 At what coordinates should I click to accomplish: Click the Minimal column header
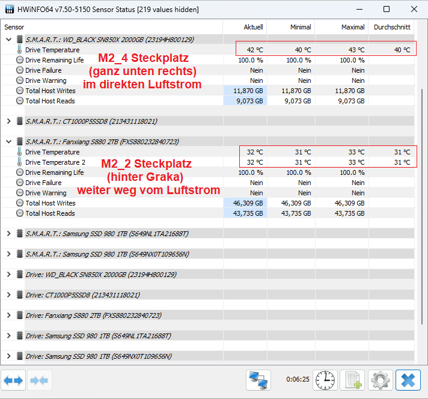tap(291, 27)
